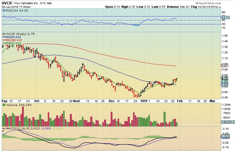The image size is (236, 151).
Task: Click the boxed 0.75 last price tag
Action: (225, 78)
